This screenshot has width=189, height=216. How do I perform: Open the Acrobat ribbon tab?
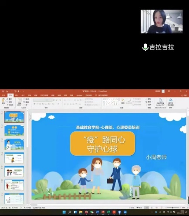[x=79, y=95]
